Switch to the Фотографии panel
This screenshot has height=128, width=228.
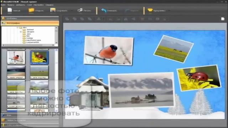tap(30, 23)
